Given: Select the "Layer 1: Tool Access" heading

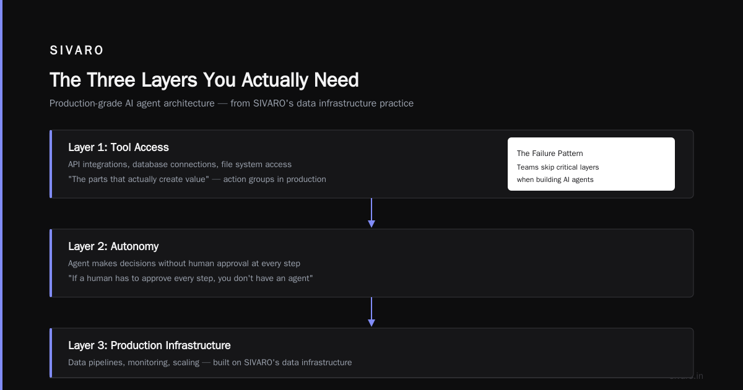Looking at the screenshot, I should [x=118, y=147].
